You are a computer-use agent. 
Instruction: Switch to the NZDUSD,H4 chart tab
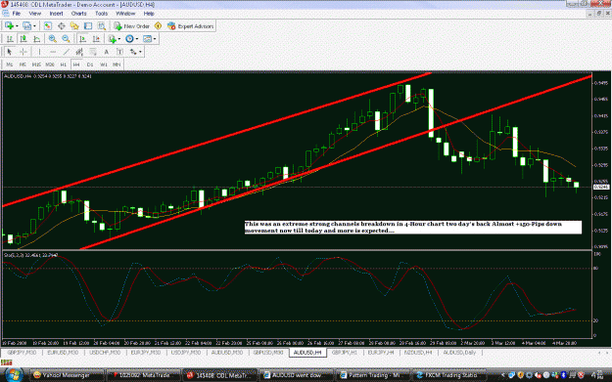pyautogui.click(x=418, y=353)
